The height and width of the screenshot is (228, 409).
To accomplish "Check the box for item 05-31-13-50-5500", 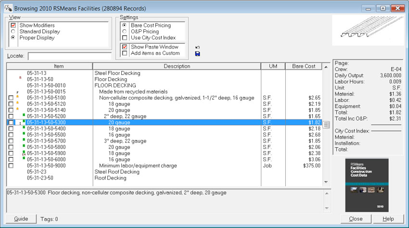I will click(x=11, y=135).
